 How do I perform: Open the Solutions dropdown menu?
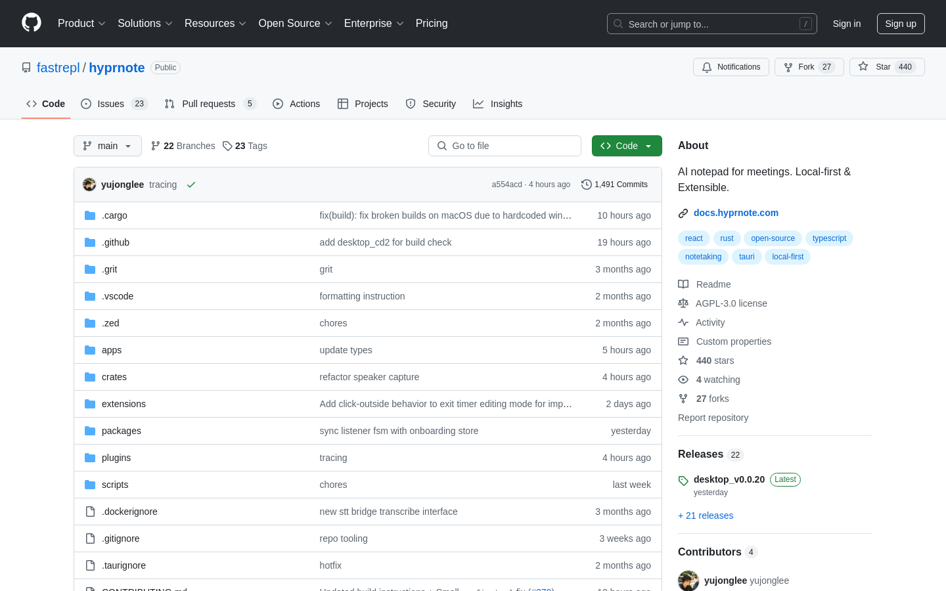145,23
